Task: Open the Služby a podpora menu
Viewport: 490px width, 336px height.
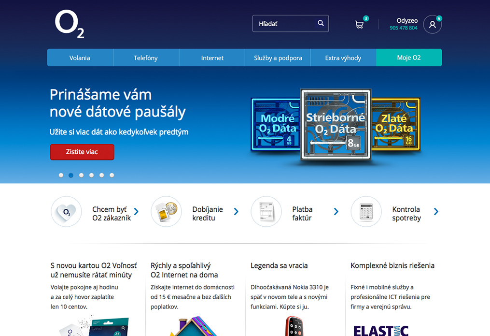Action: coord(278,58)
